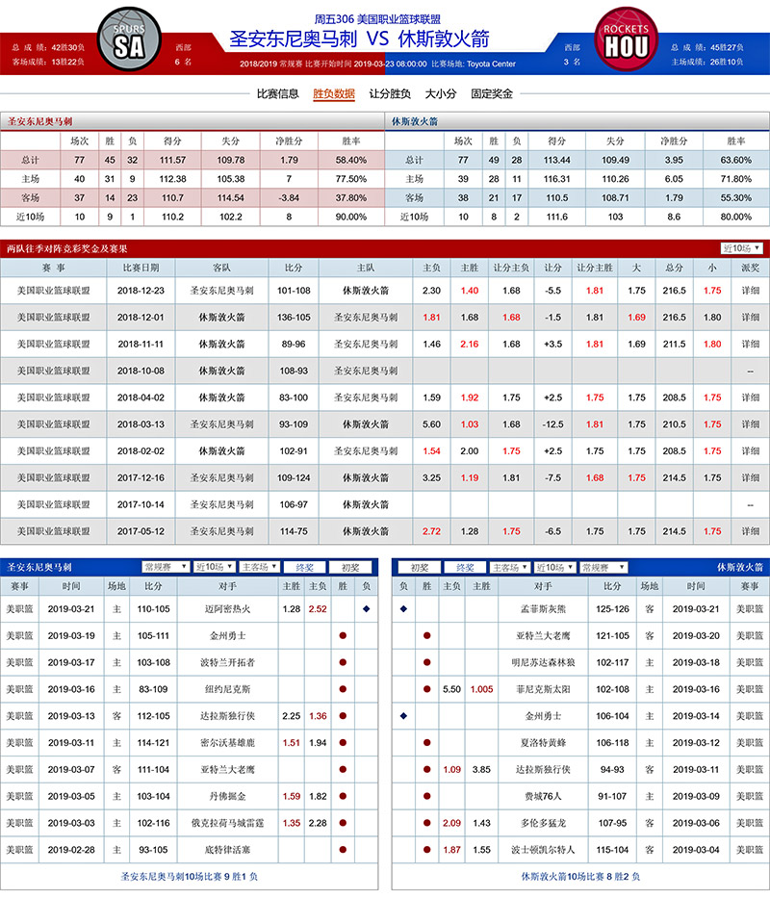Select 初奖 button in Spurs recent panel
Image resolution: width=770 pixels, height=898 pixels.
point(350,568)
